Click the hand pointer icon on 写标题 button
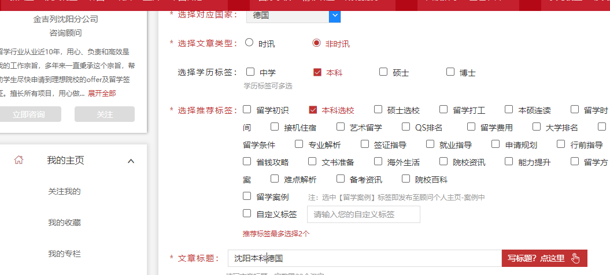Image resolution: width=610 pixels, height=275 pixels. point(575,258)
